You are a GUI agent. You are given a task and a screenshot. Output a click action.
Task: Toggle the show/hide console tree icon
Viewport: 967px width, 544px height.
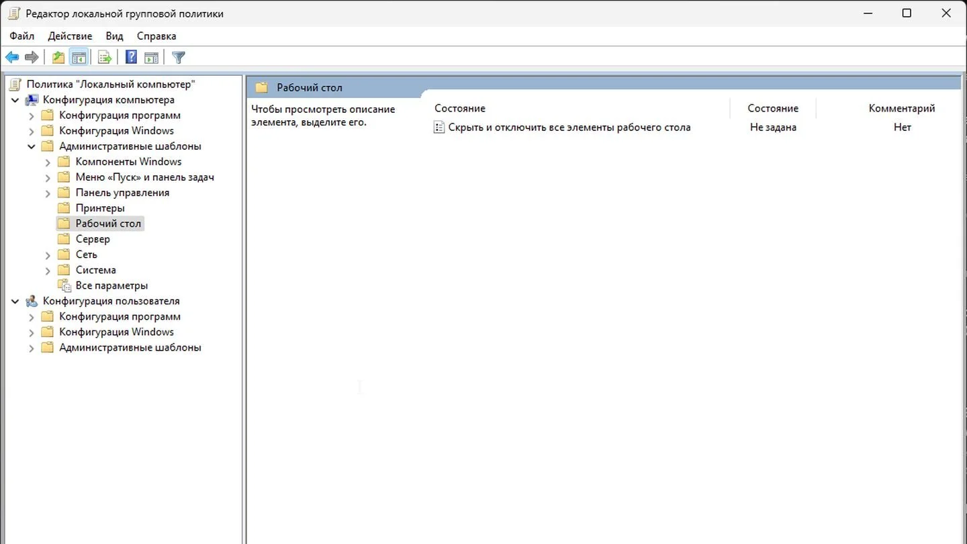(x=79, y=58)
